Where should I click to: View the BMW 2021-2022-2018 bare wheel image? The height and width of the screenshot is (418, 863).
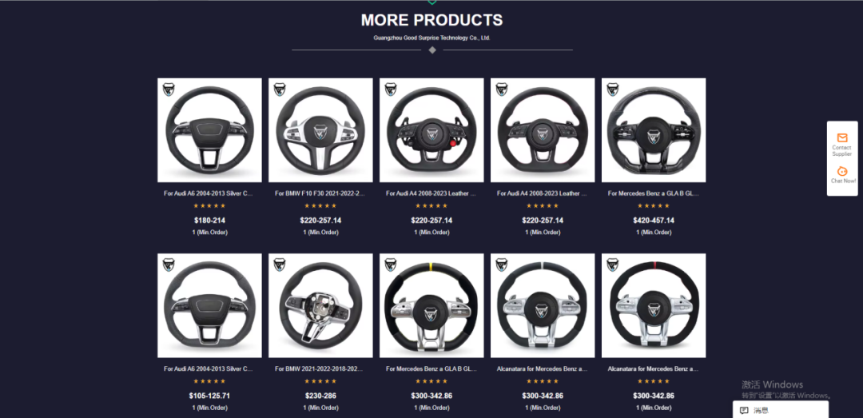coord(321,305)
